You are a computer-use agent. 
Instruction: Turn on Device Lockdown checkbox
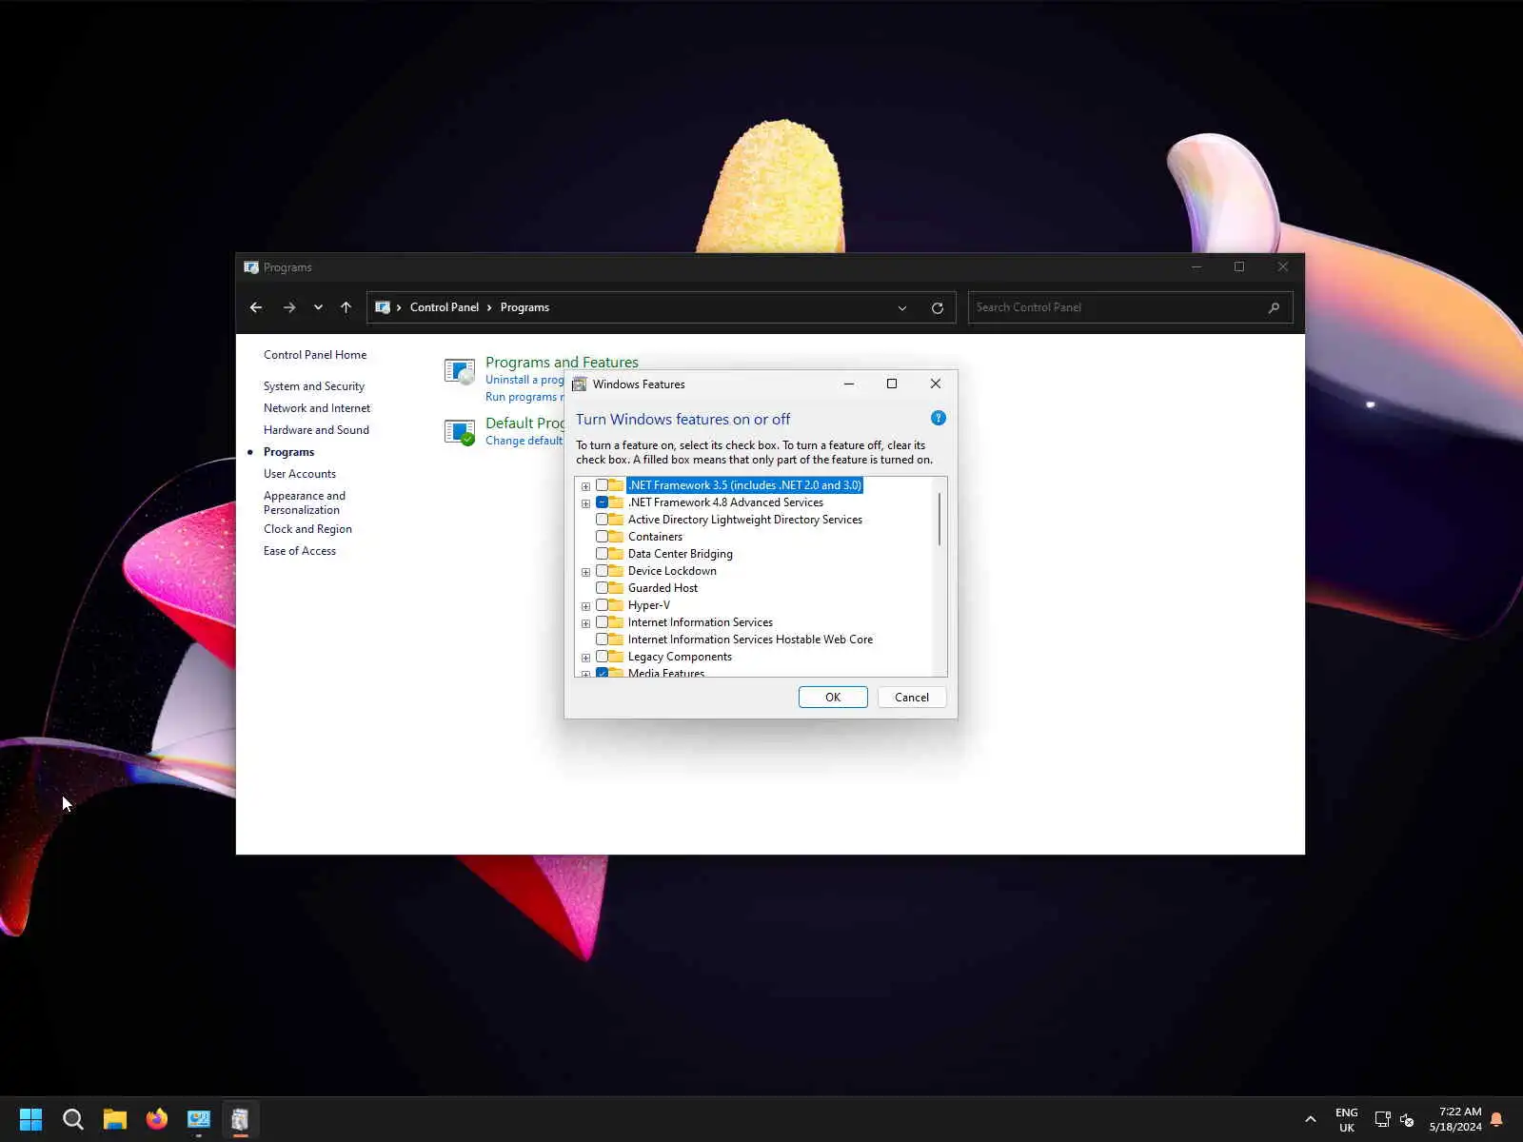[x=602, y=571]
